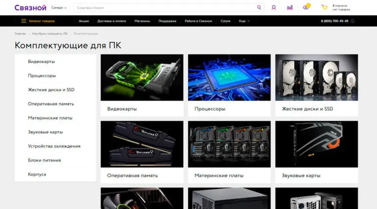The width and height of the screenshot is (377, 209).
Task: Call link 8 (800) 700-43-43
Action: pyautogui.click(x=334, y=21)
